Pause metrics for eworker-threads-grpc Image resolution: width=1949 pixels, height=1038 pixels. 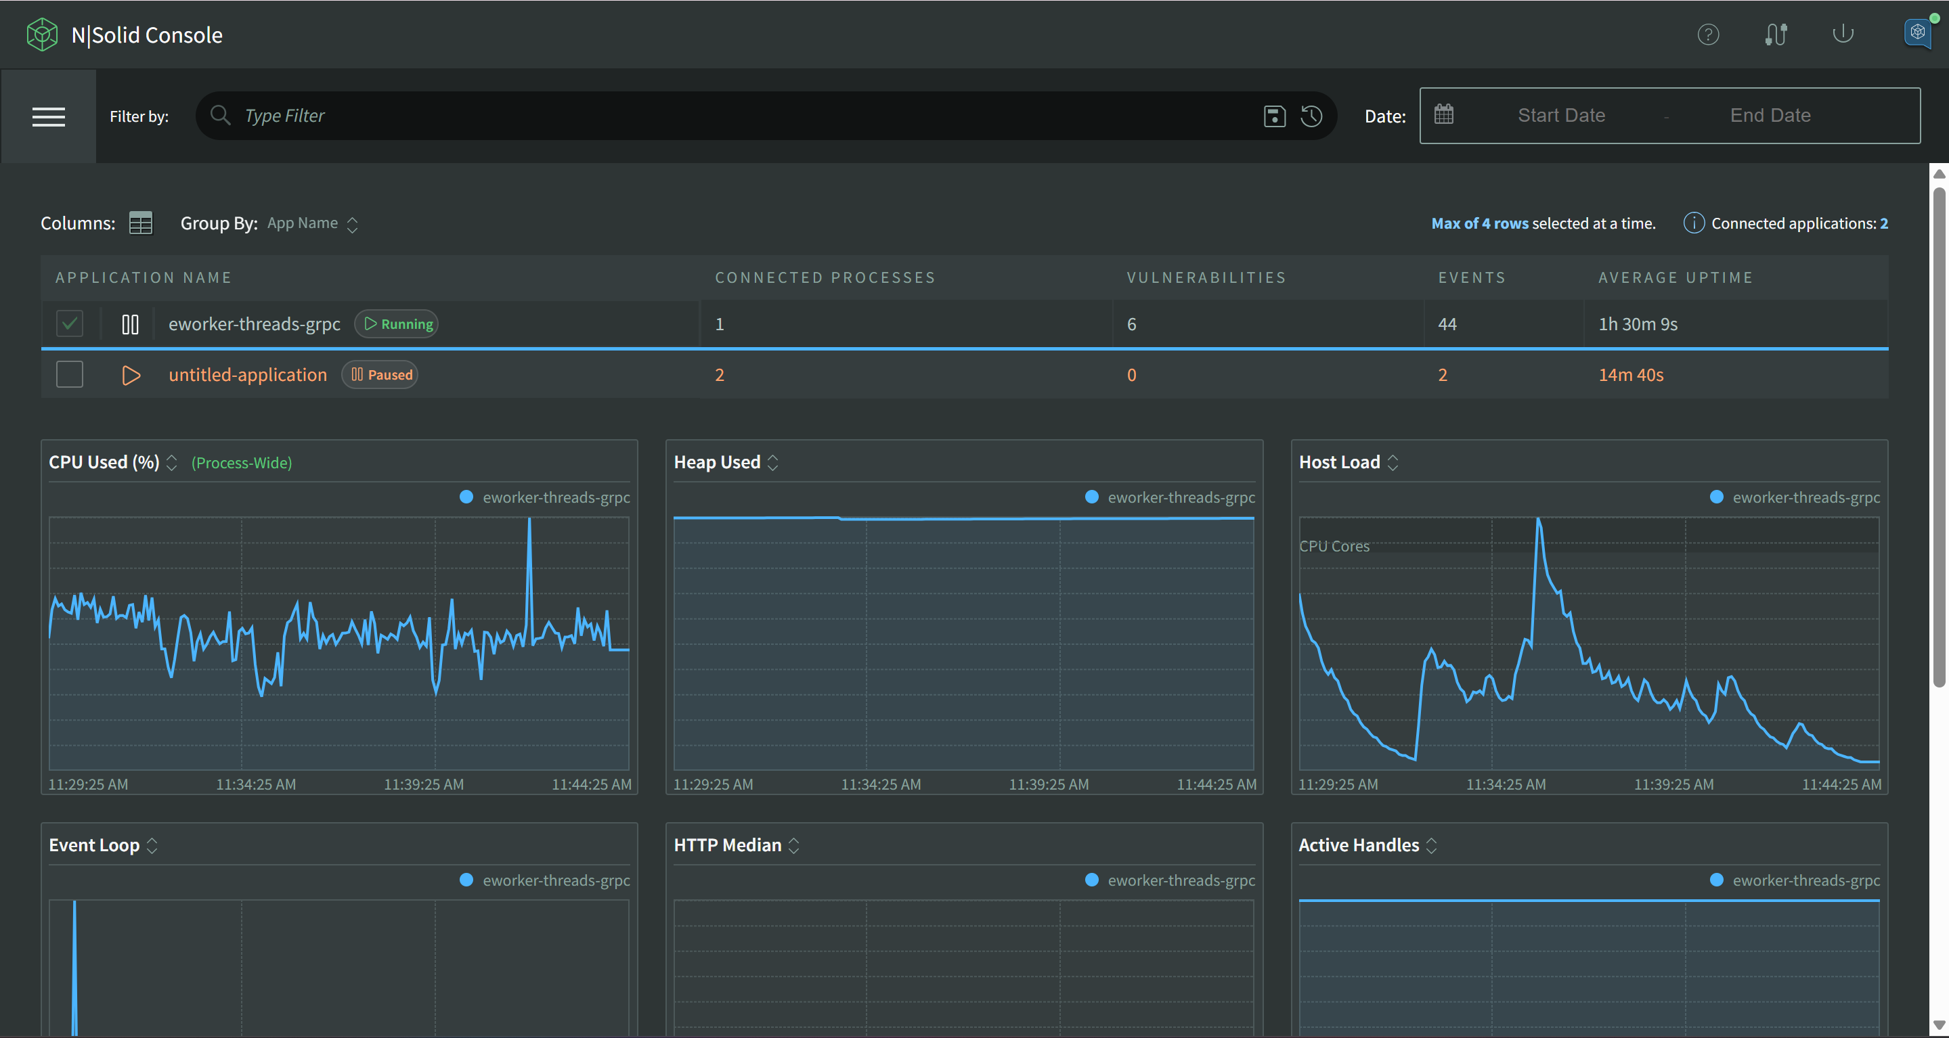[129, 323]
